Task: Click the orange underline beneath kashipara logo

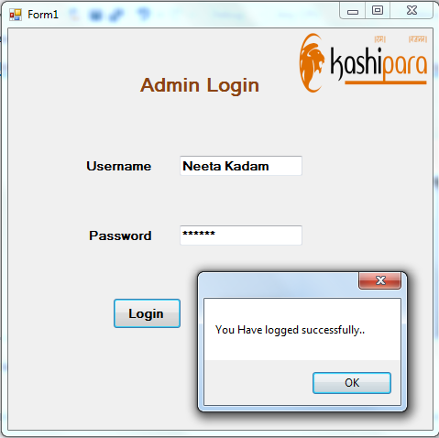Action: pyautogui.click(x=386, y=82)
